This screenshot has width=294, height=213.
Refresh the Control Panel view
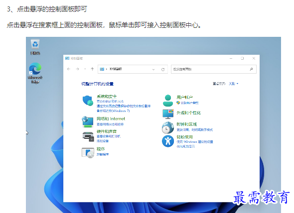[163, 69]
